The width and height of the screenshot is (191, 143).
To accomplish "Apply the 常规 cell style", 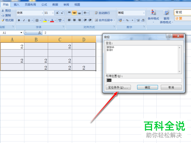I will [183, 12].
